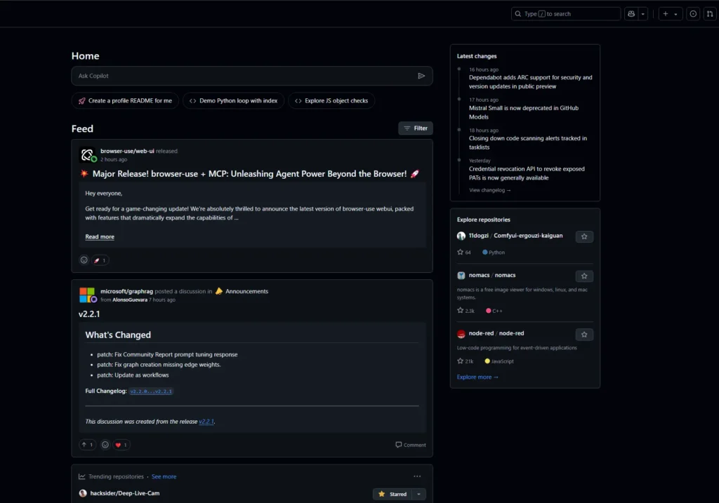Click 'See more' for Trending repositories
719x503 pixels.
pos(164,477)
